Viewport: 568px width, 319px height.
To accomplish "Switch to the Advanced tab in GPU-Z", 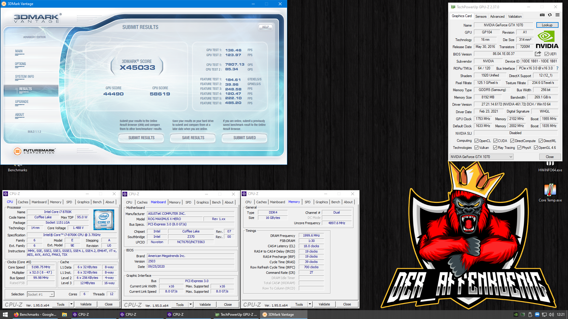I will pos(497,17).
